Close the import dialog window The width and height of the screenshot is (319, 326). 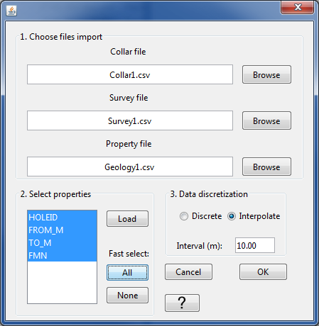tap(298, 8)
